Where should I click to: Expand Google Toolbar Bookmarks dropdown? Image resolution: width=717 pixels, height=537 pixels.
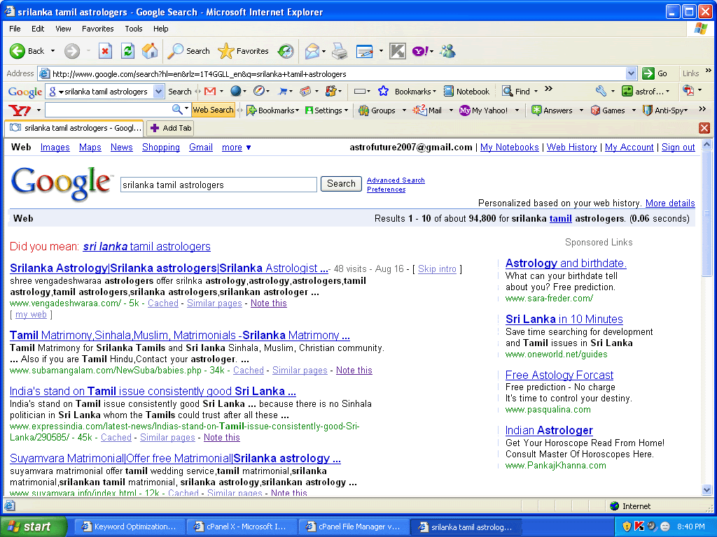click(434, 92)
